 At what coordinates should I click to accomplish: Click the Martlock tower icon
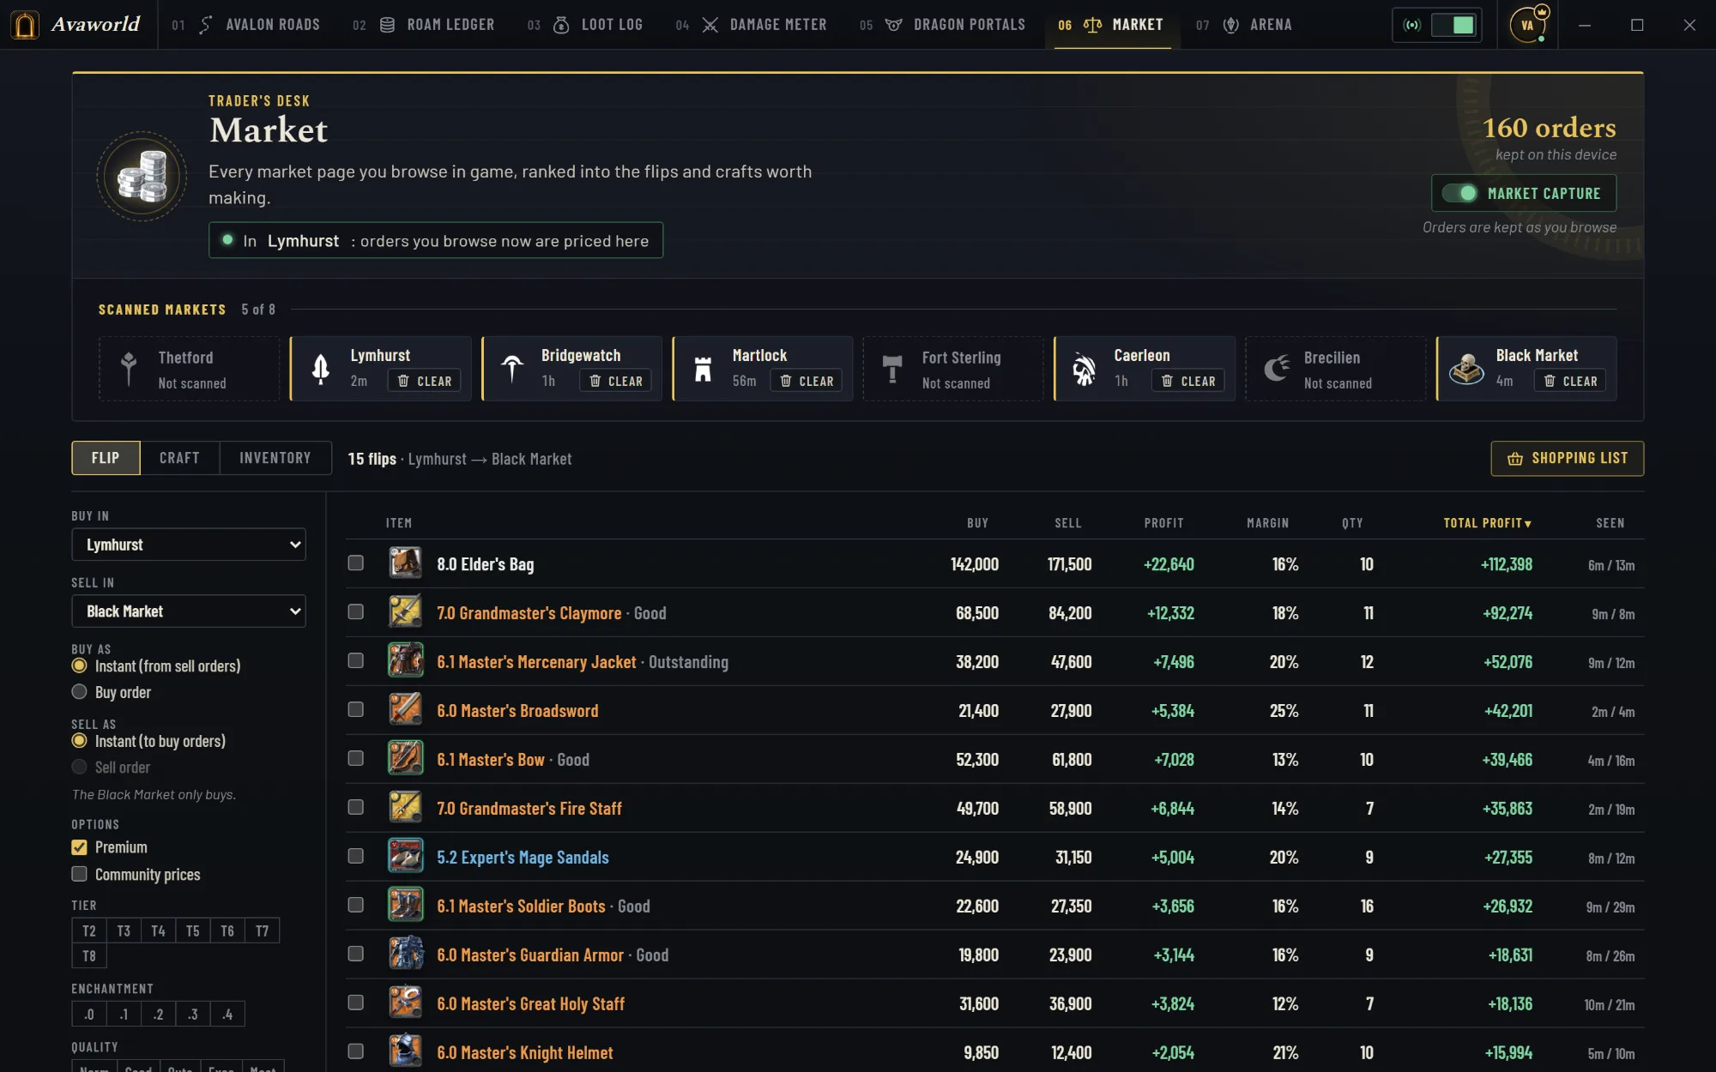click(703, 369)
